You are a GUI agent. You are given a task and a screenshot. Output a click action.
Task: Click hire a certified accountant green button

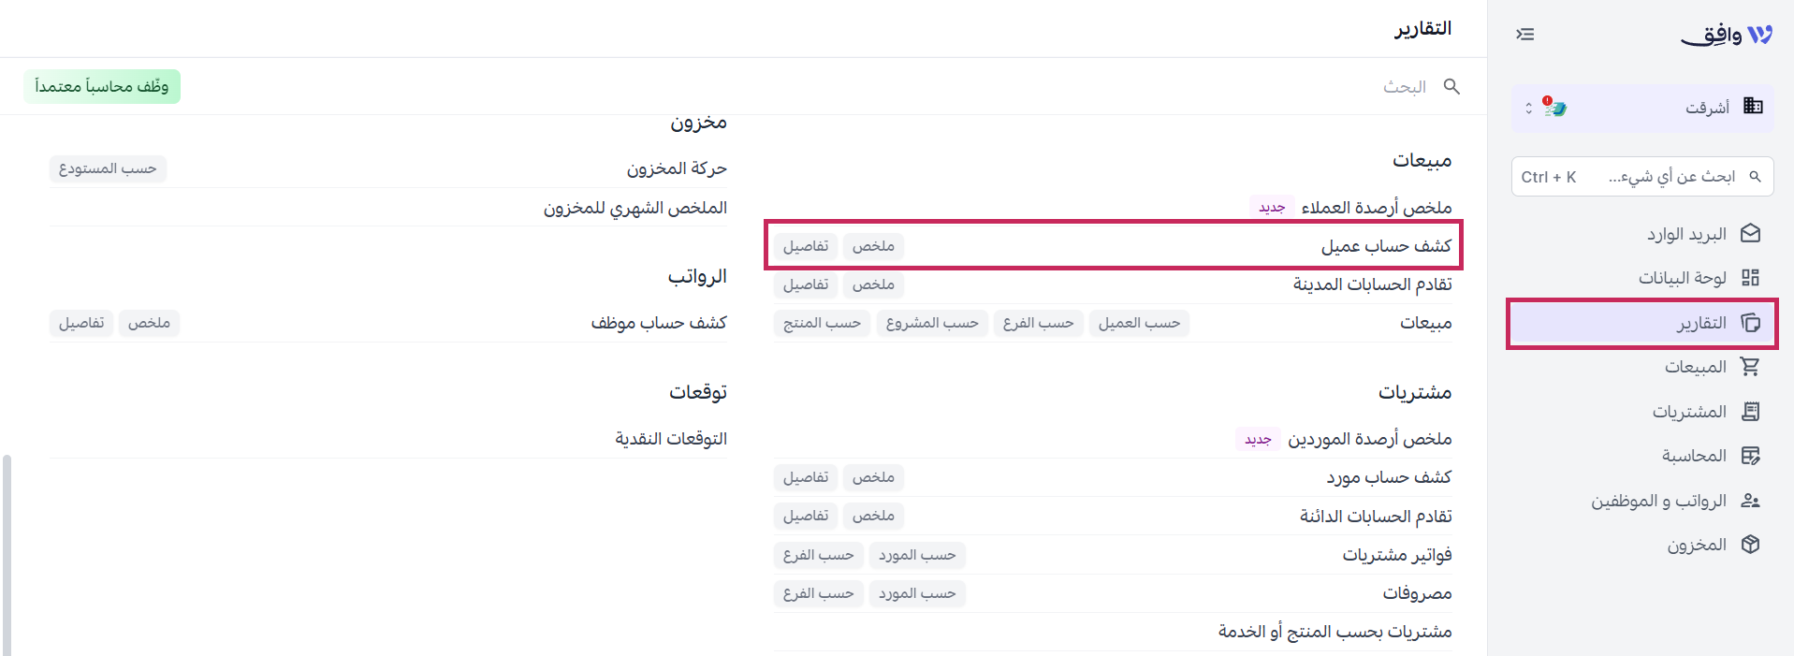(x=102, y=86)
